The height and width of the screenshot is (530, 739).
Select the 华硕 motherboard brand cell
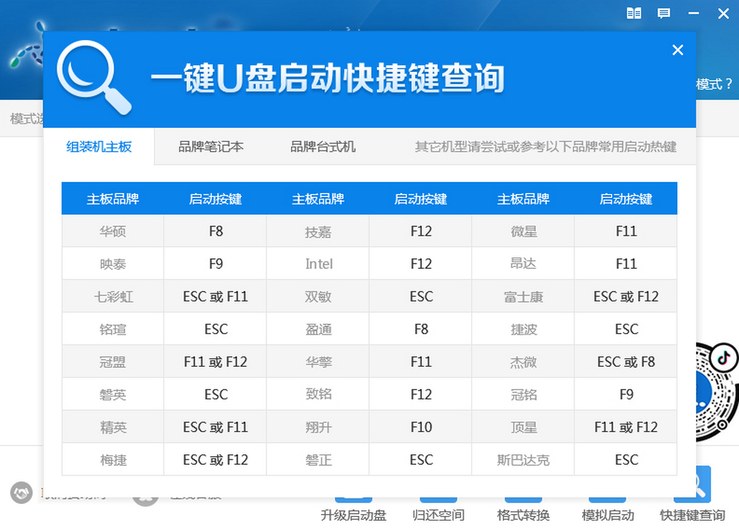coord(113,231)
